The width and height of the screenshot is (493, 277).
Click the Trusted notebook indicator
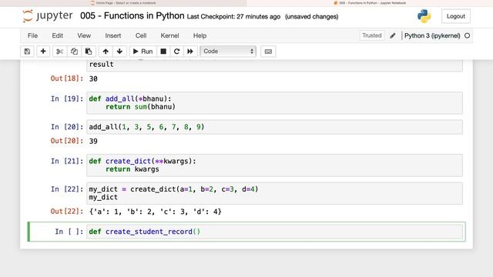371,35
